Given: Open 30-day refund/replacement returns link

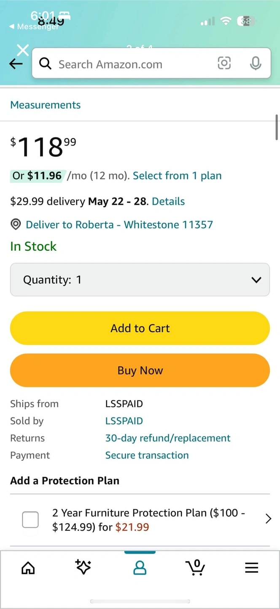Looking at the screenshot, I should [168, 438].
